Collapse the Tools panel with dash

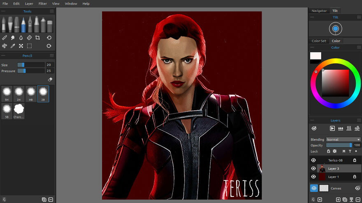coord(3,11)
